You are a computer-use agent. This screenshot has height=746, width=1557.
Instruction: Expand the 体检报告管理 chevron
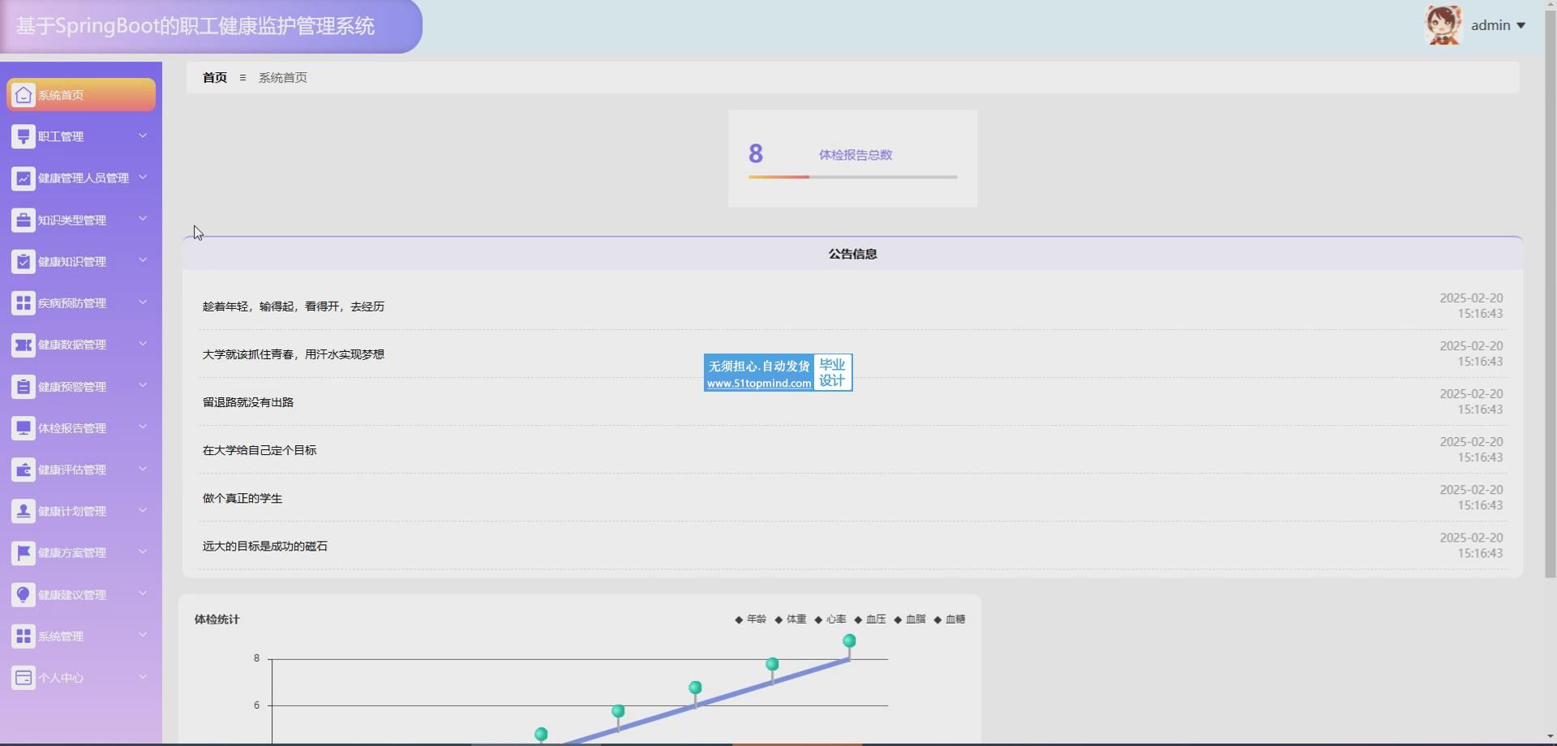(143, 427)
